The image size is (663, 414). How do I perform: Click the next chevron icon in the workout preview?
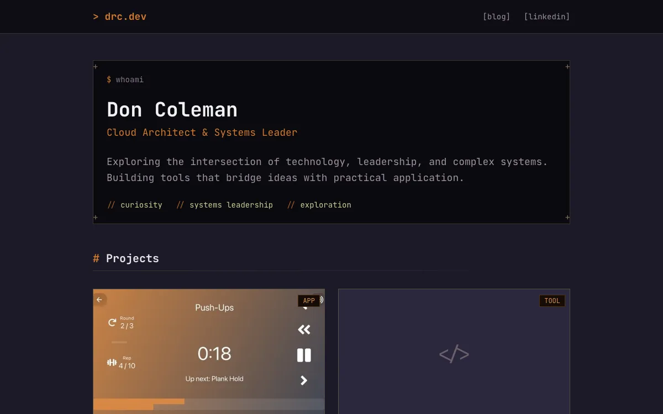click(x=304, y=380)
